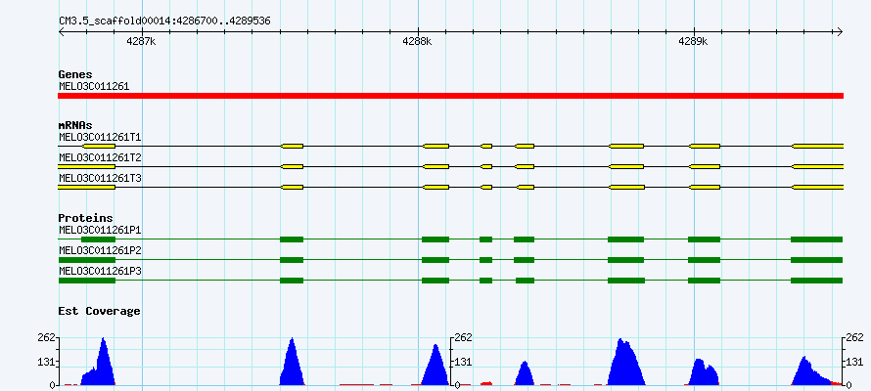The width and height of the screenshot is (871, 391).
Task: Click the mRNAs track heading
Action: pyautogui.click(x=75, y=125)
